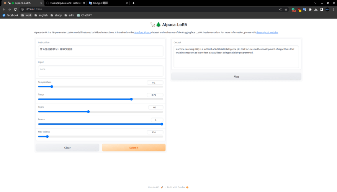Image resolution: width=337 pixels, height=192 pixels.
Task: Adjust the Top k slider handle
Action: [88, 111]
